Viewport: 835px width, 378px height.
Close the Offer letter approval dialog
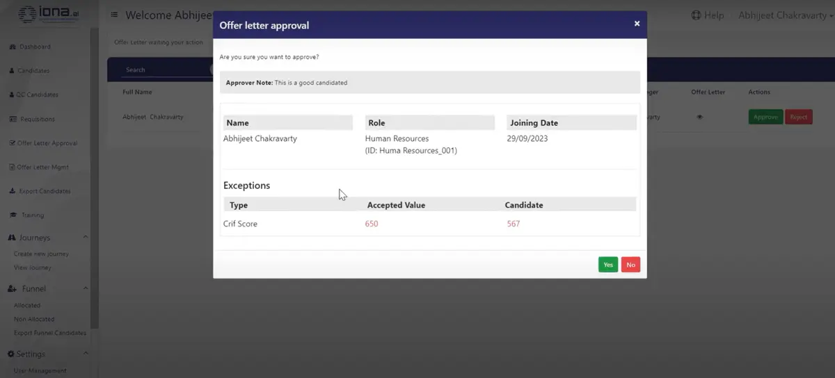(637, 24)
